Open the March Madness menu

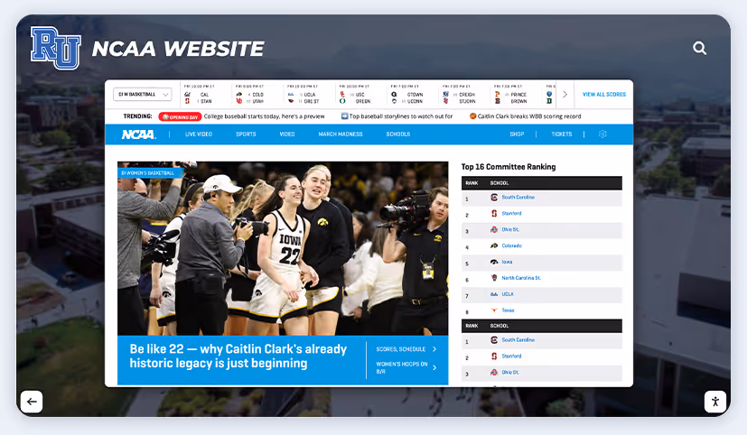coord(341,134)
